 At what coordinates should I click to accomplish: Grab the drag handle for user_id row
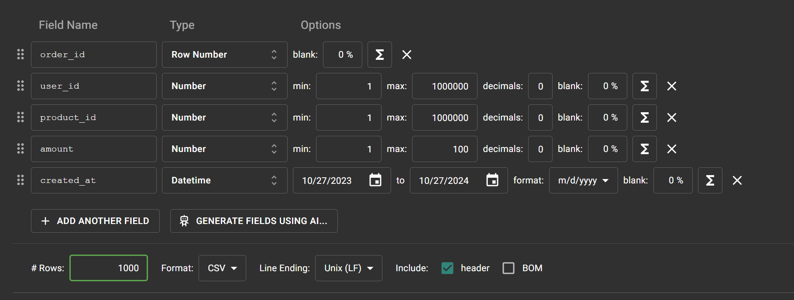[21, 86]
